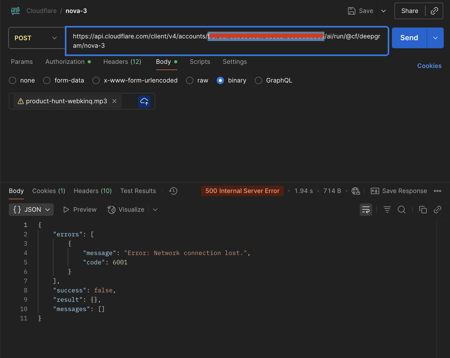The image size is (450, 358).
Task: Click the Cookies link
Action: click(429, 66)
